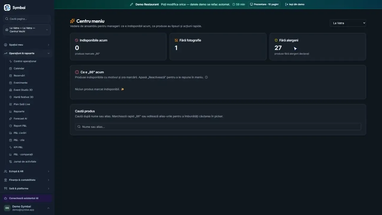Expand the La Vatra — Centrul Vechi selector

(x=27, y=30)
